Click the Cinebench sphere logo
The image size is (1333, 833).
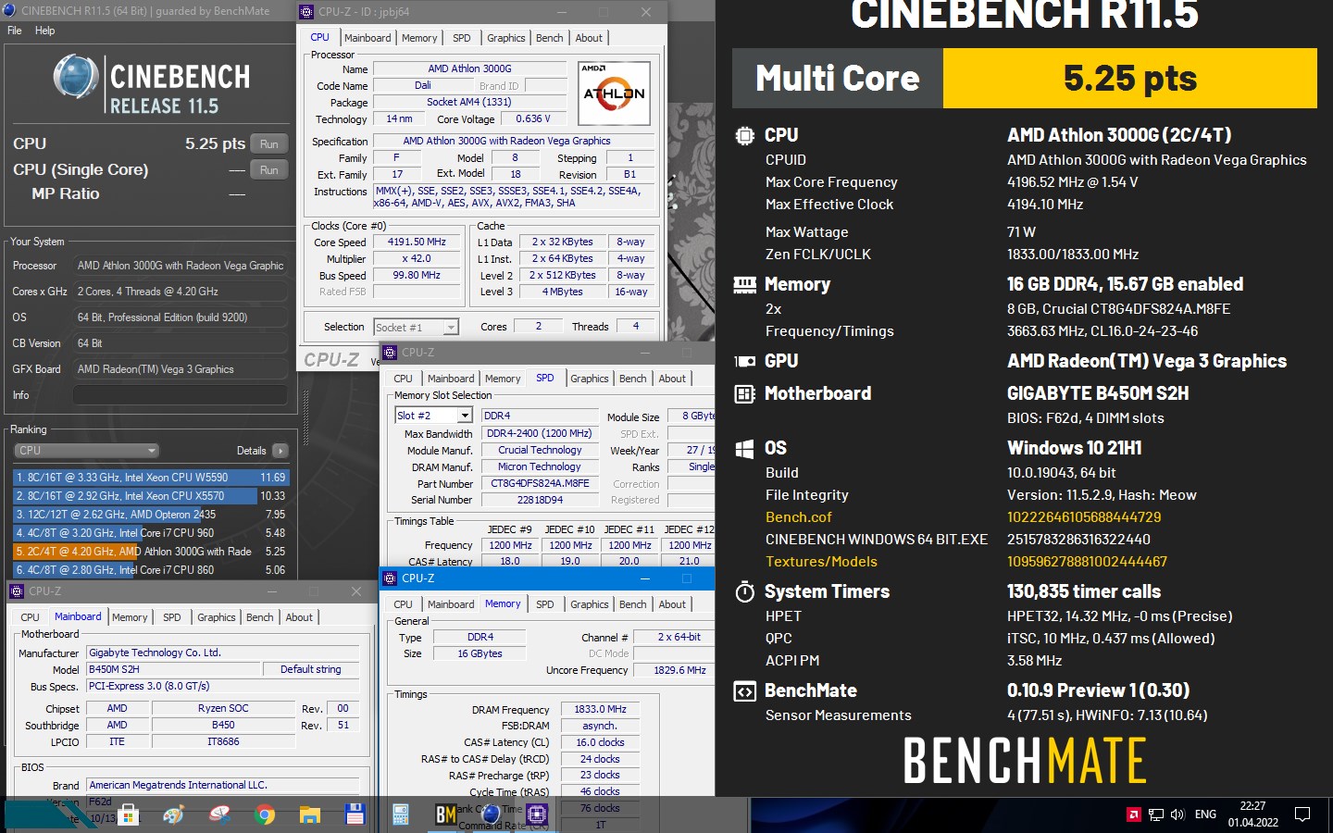click(x=76, y=78)
